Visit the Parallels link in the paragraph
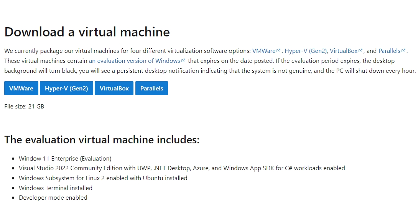The height and width of the screenshot is (215, 418). click(390, 51)
